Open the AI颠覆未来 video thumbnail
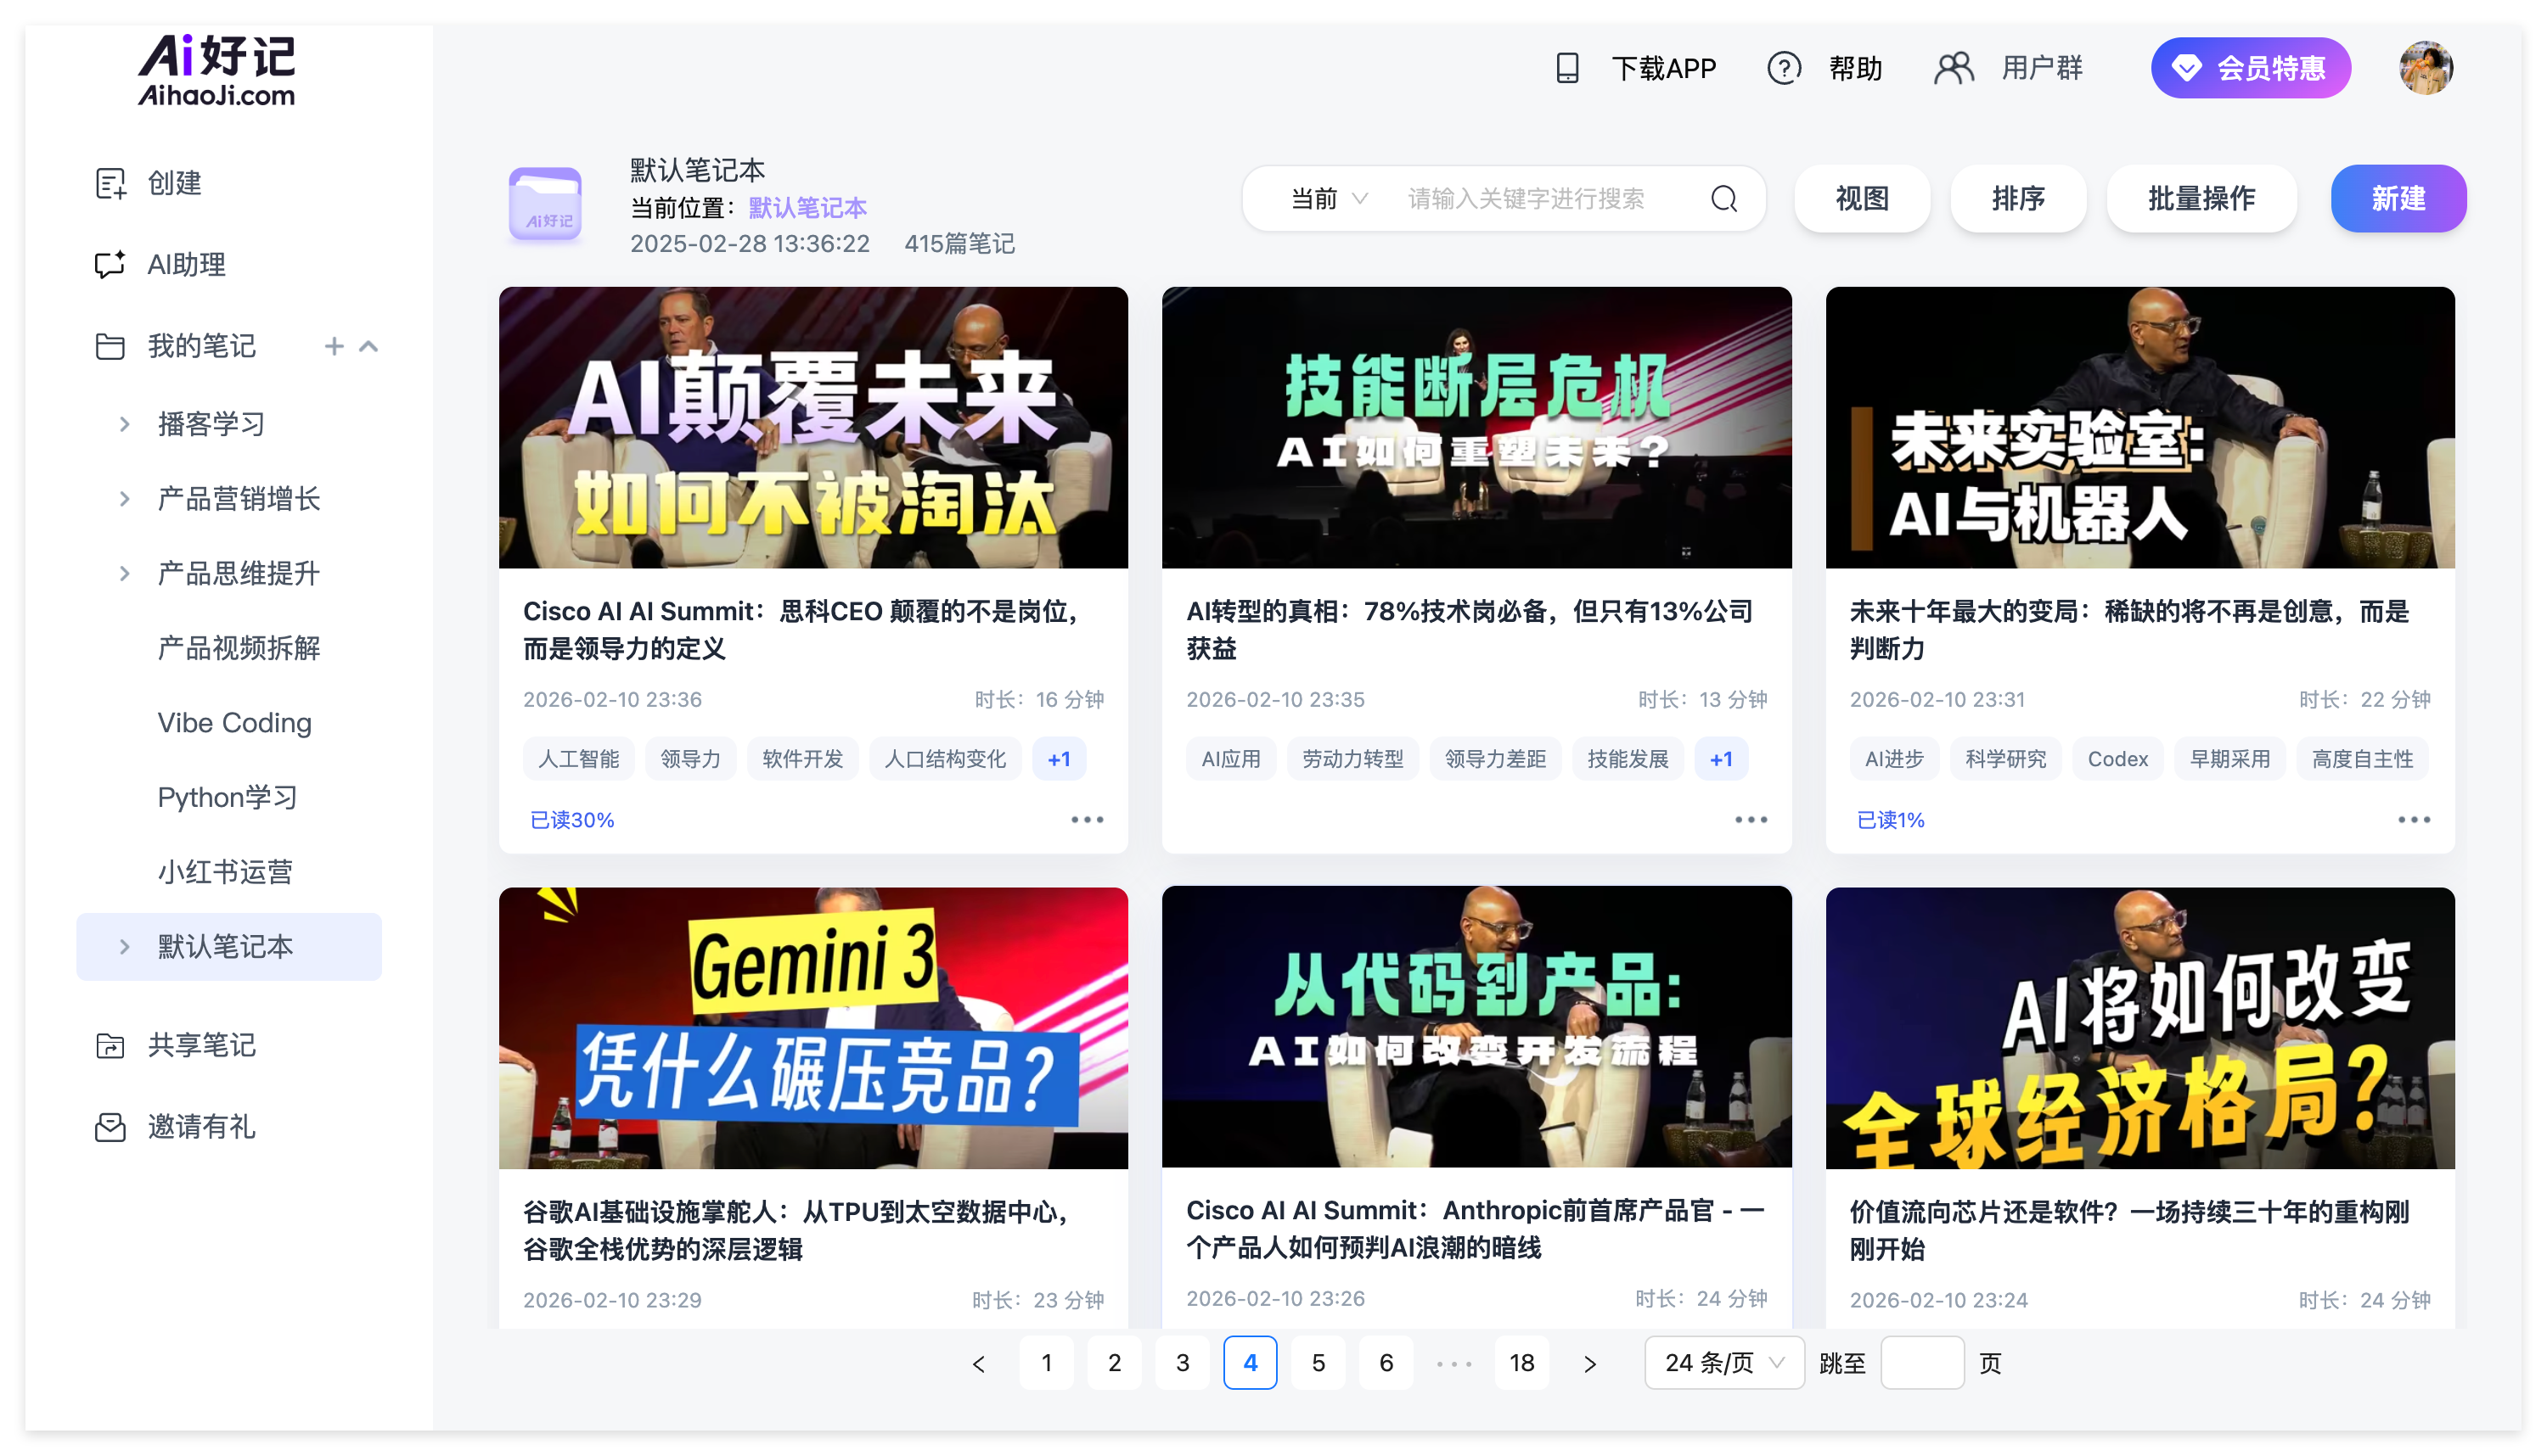 pos(813,428)
